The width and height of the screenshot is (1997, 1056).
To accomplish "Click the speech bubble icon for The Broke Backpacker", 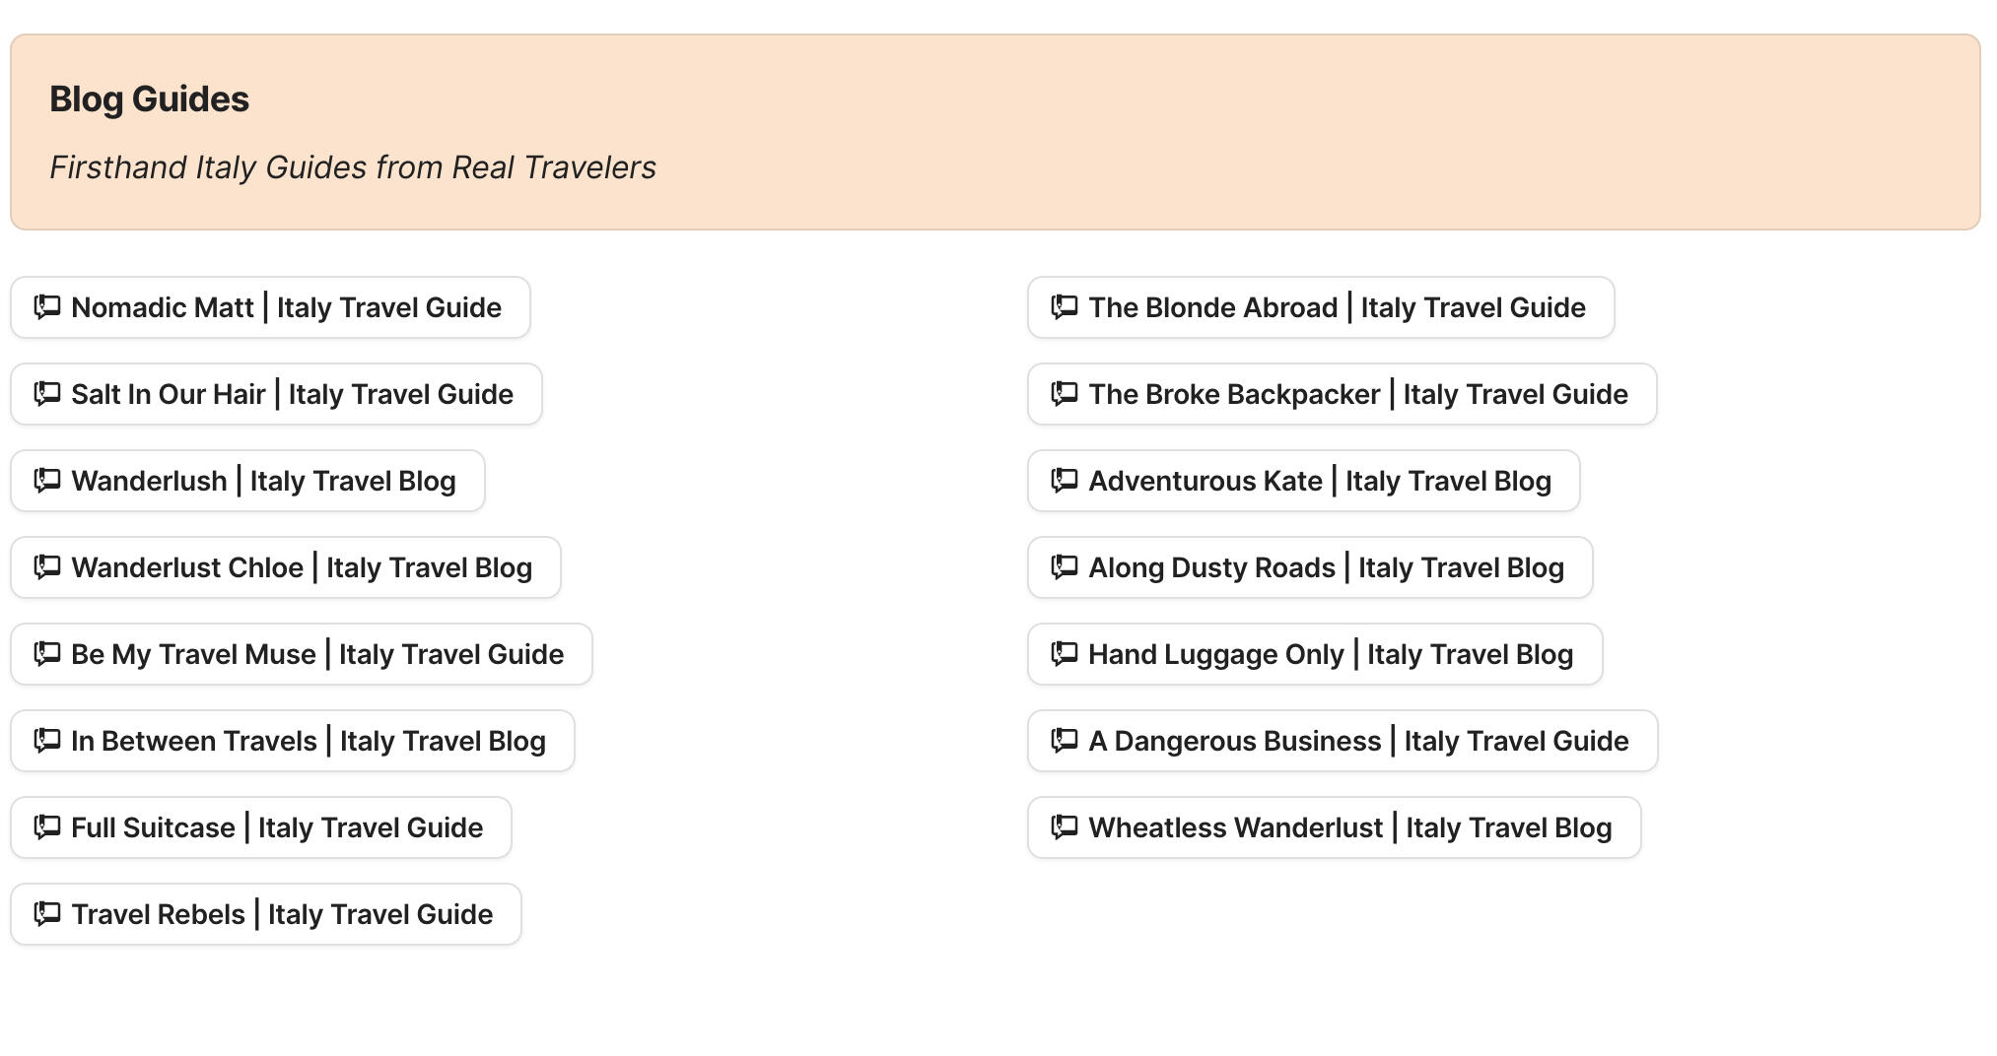I will [x=1066, y=394].
